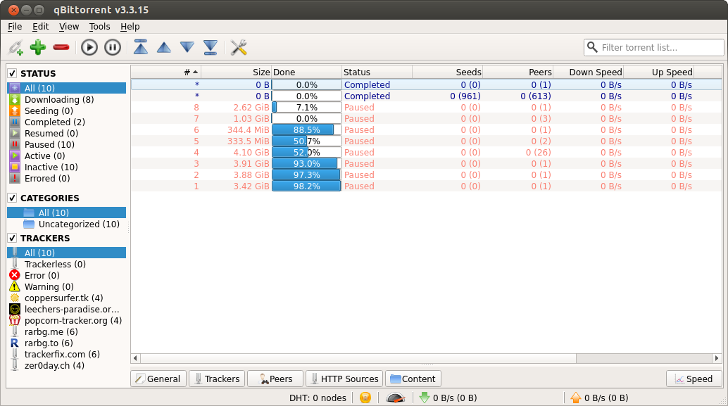Sort by Up Speed column header
Viewport: 728px width, 406px height.
coord(658,72)
